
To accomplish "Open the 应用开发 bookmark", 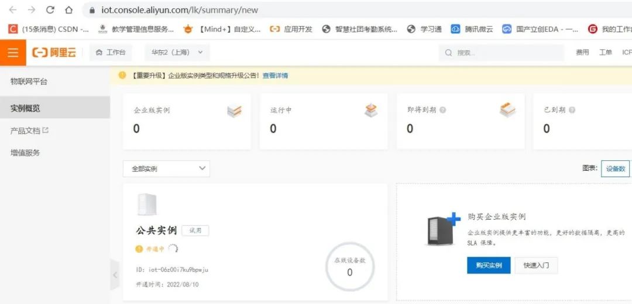I will 291,29.
